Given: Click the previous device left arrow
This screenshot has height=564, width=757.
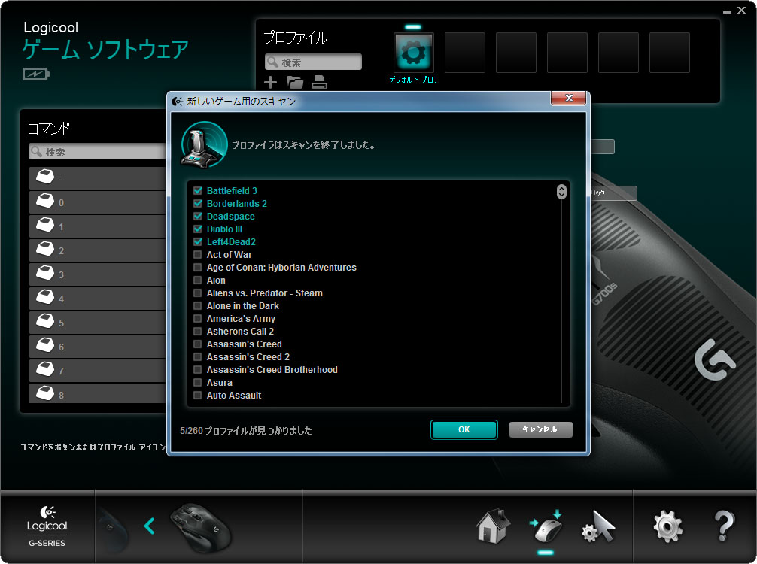Looking at the screenshot, I should pos(149,526).
